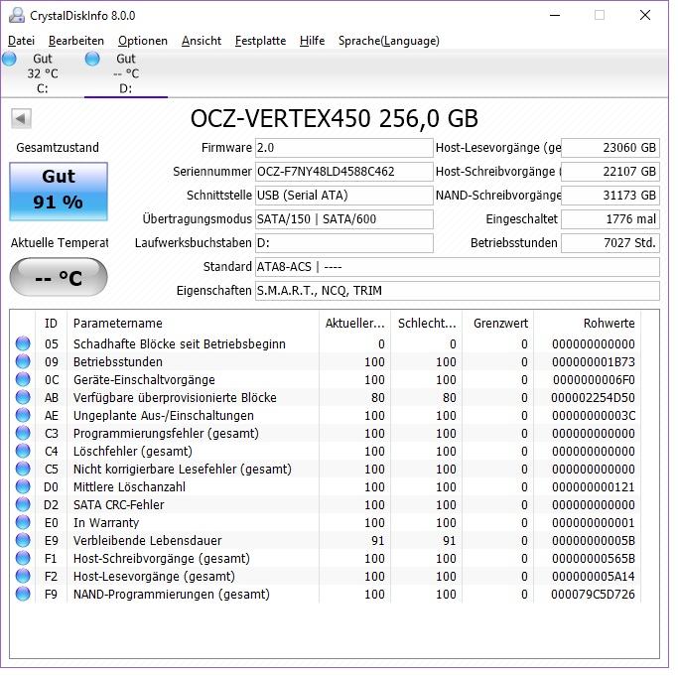This screenshot has height=676, width=678.
Task: Click the Firmware field showing 2.0
Action: click(343, 148)
